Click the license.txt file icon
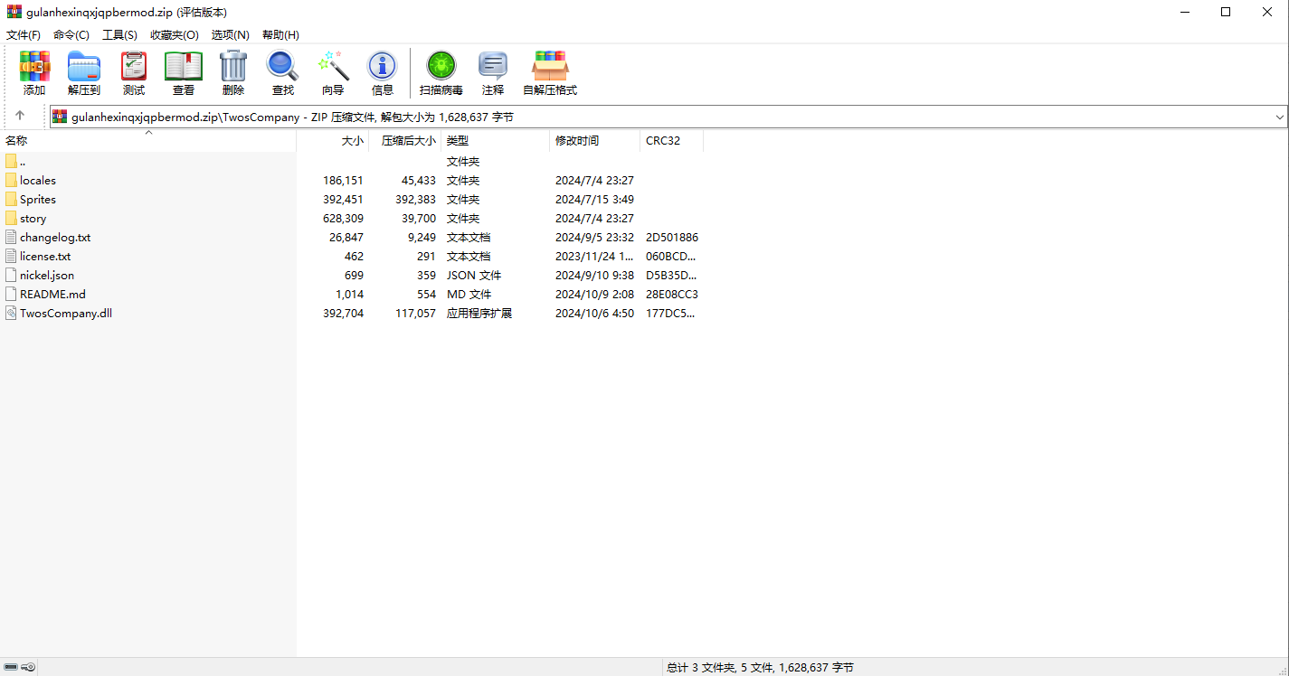This screenshot has height=676, width=1289. (x=11, y=256)
